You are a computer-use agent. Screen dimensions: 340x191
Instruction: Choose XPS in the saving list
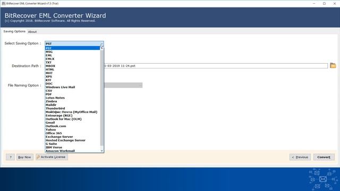coord(72,76)
